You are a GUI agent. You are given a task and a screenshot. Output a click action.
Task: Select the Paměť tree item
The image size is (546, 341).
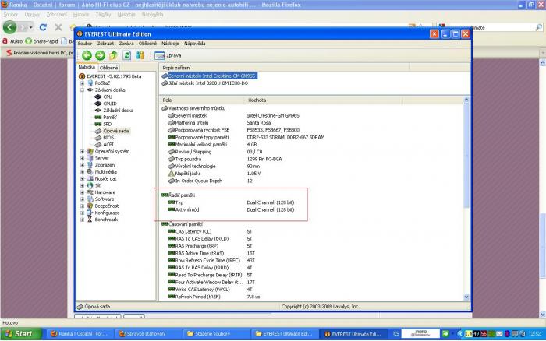coord(111,117)
